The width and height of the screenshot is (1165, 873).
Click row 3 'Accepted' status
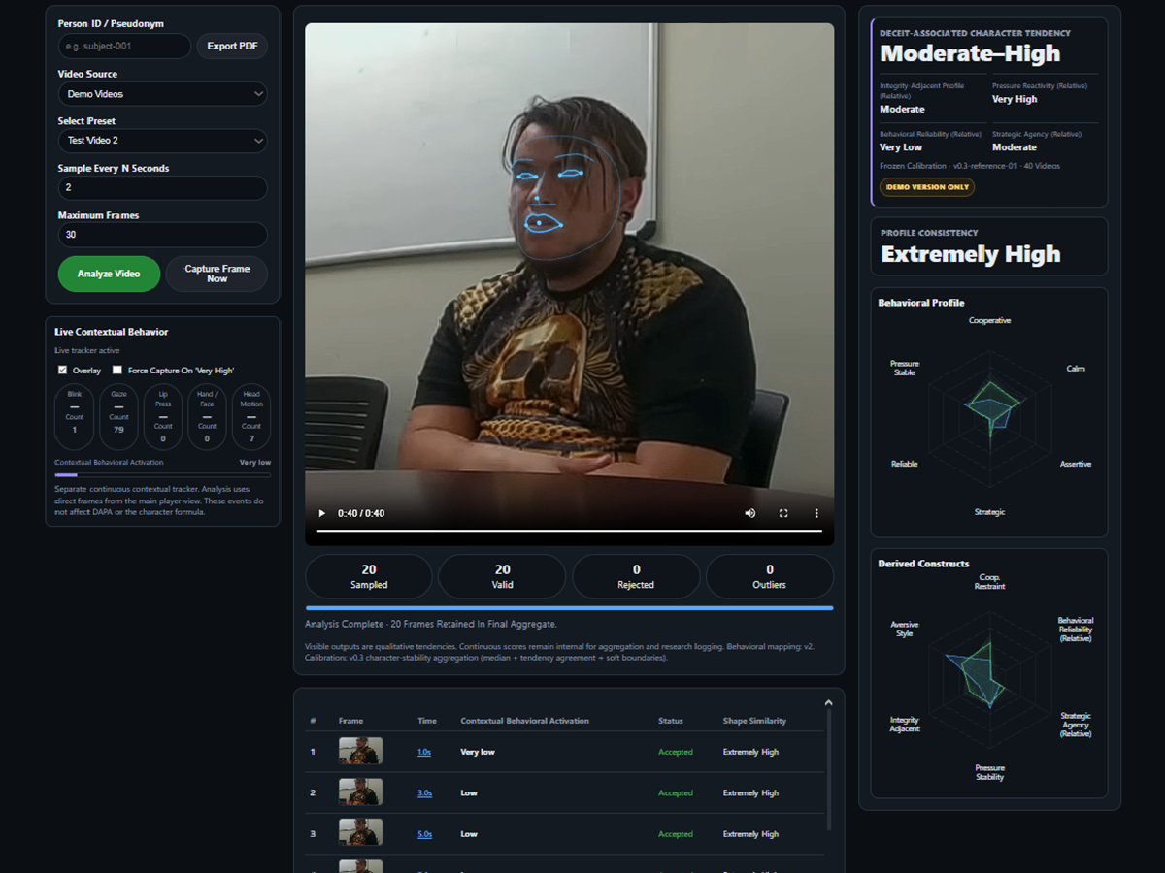click(x=676, y=834)
